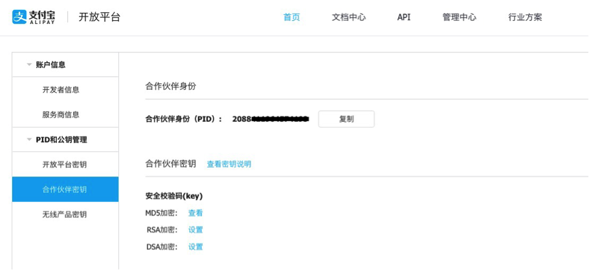The height and width of the screenshot is (270, 589).
Task: Click the Alipay logo icon
Action: tap(19, 17)
